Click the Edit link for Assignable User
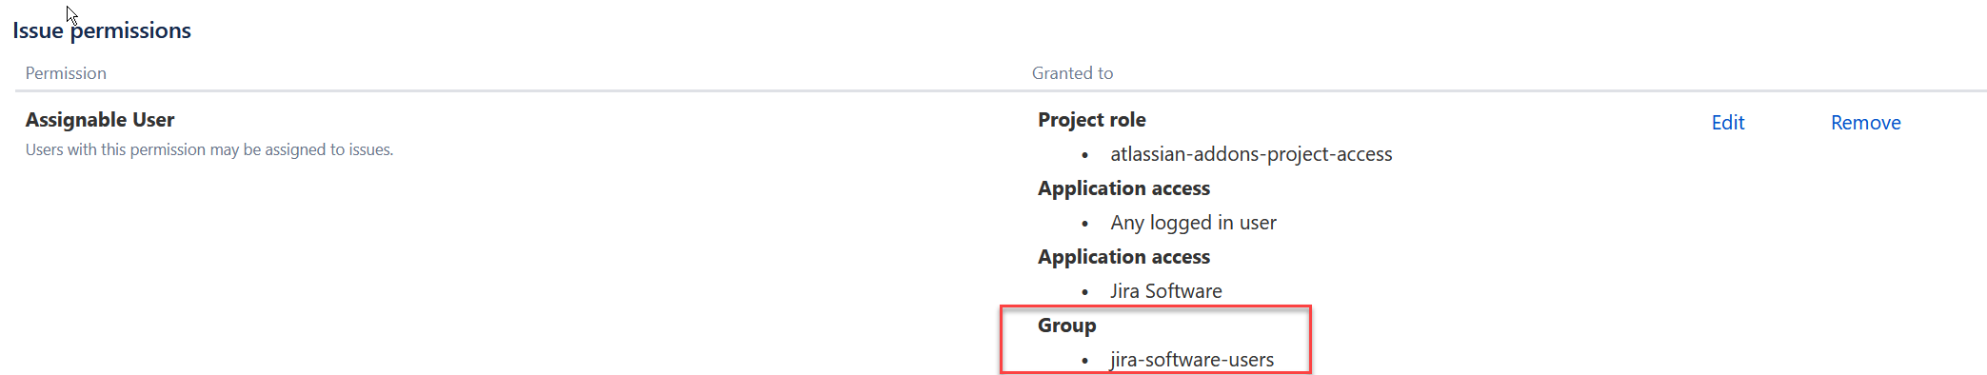This screenshot has width=1987, height=375. point(1727,123)
